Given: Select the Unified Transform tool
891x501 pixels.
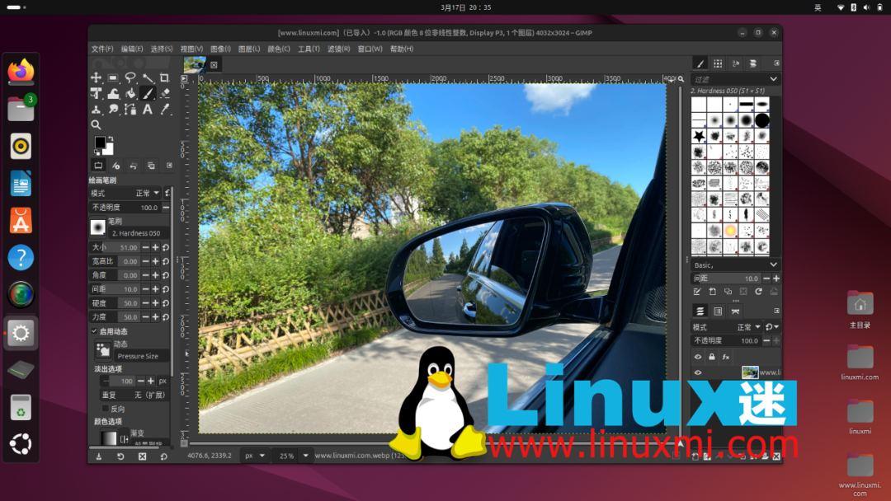Looking at the screenshot, I should (x=96, y=94).
